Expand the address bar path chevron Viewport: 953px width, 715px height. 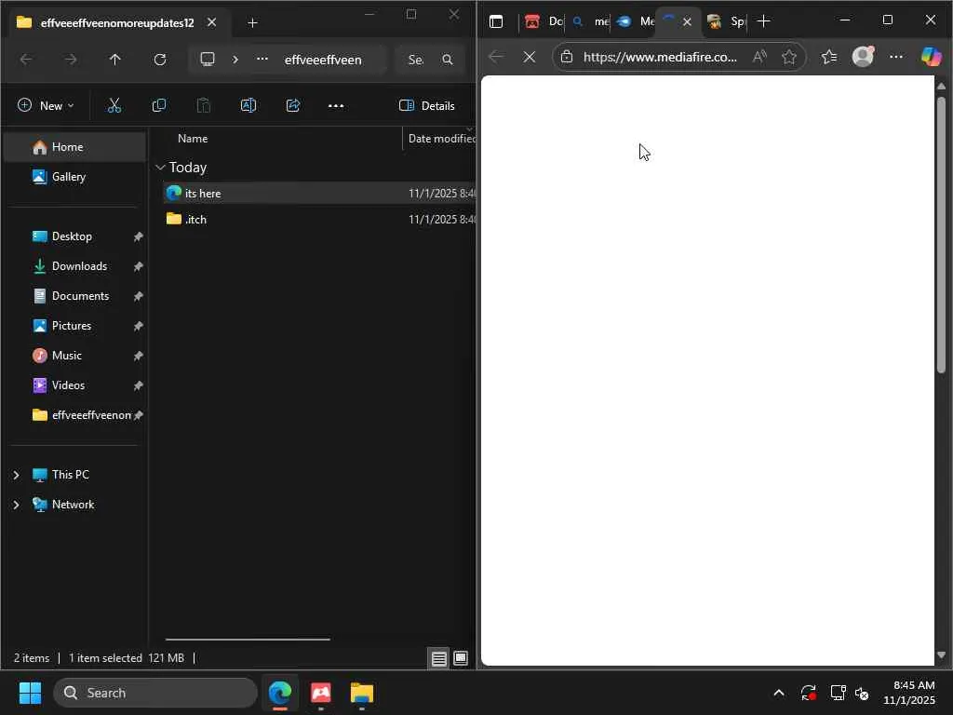click(235, 60)
